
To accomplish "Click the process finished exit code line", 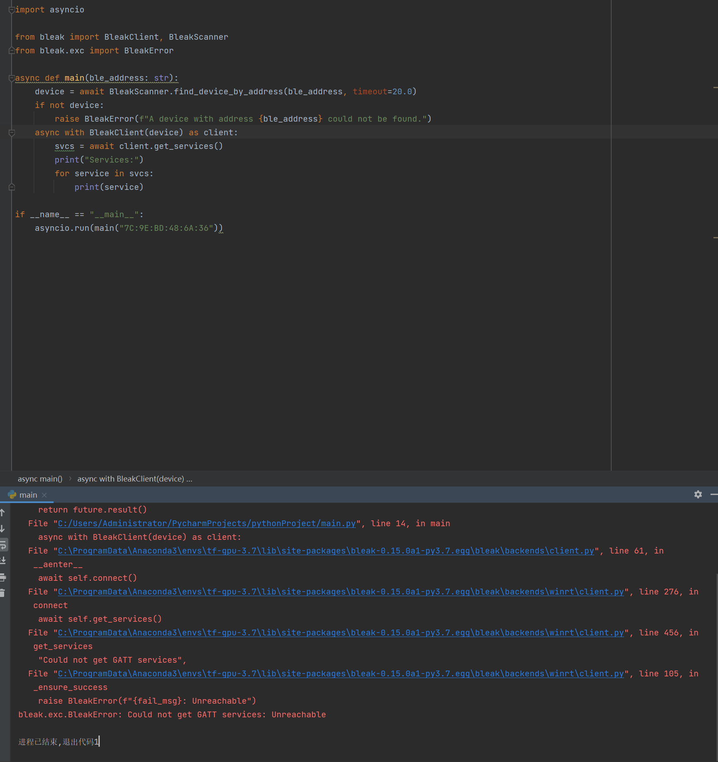I will coord(58,742).
